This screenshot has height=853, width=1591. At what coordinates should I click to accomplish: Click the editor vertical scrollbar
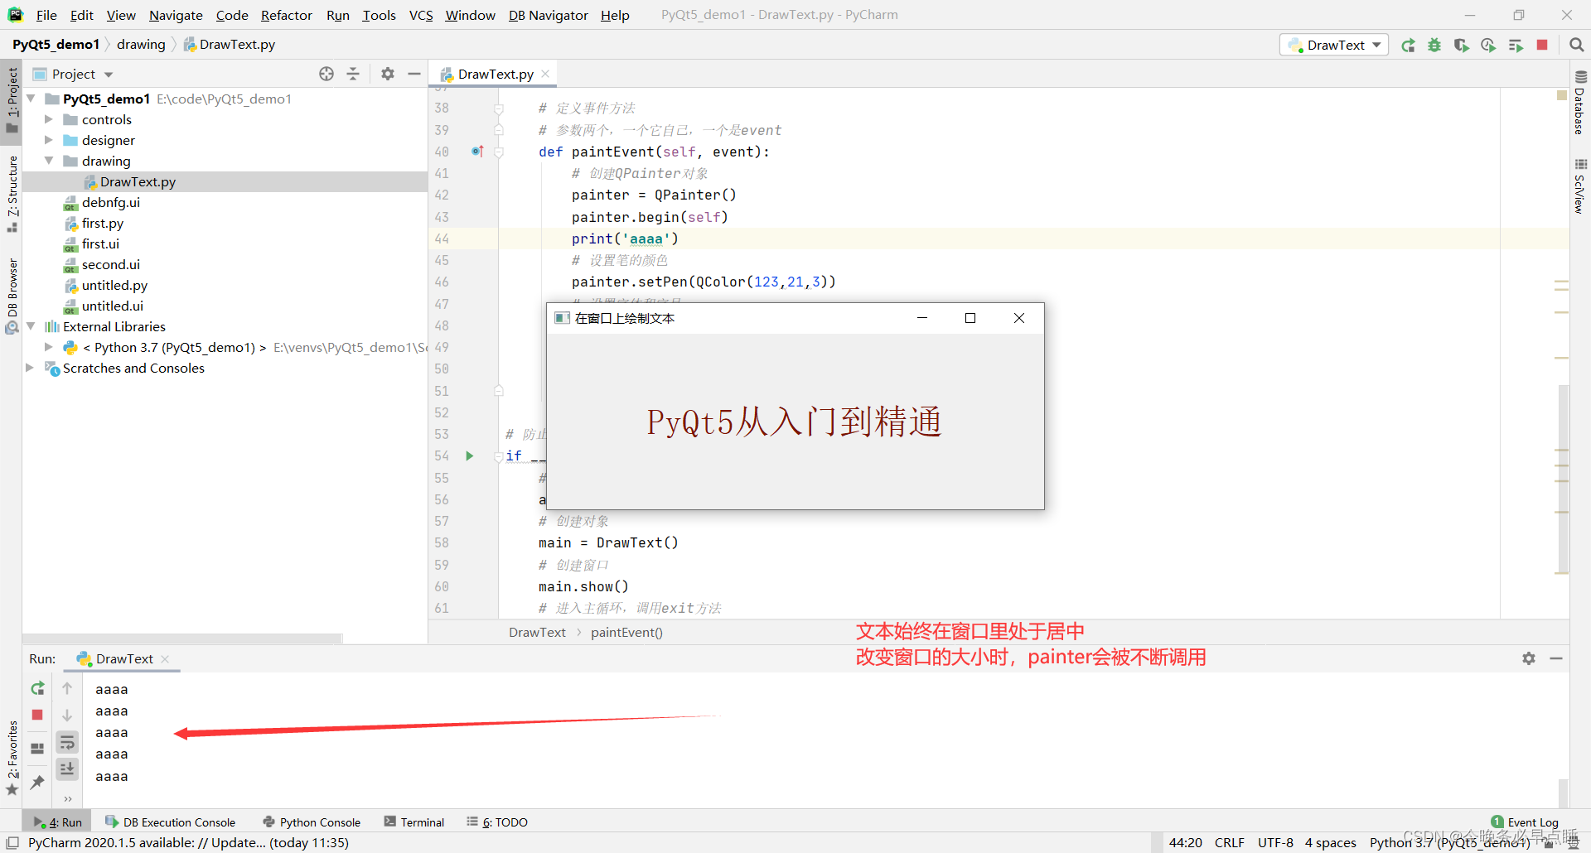1563,479
